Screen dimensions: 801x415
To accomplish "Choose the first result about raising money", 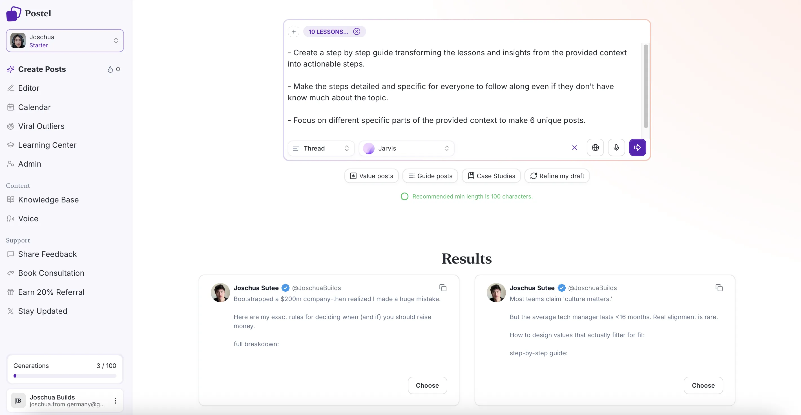I will (x=427, y=385).
